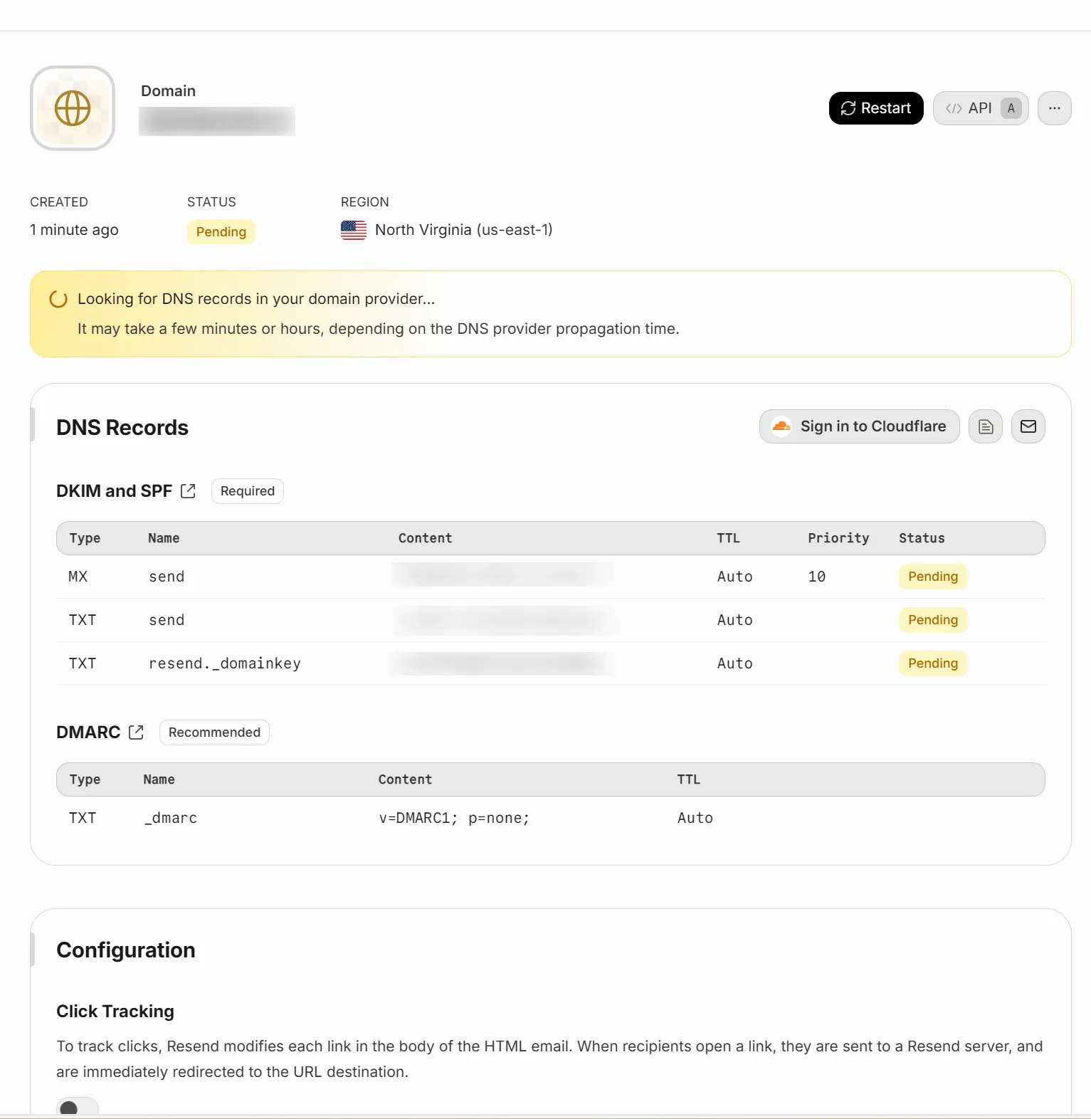The image size is (1091, 1119).
Task: Click the Recommended badge next to DMARC
Action: pyautogui.click(x=214, y=732)
